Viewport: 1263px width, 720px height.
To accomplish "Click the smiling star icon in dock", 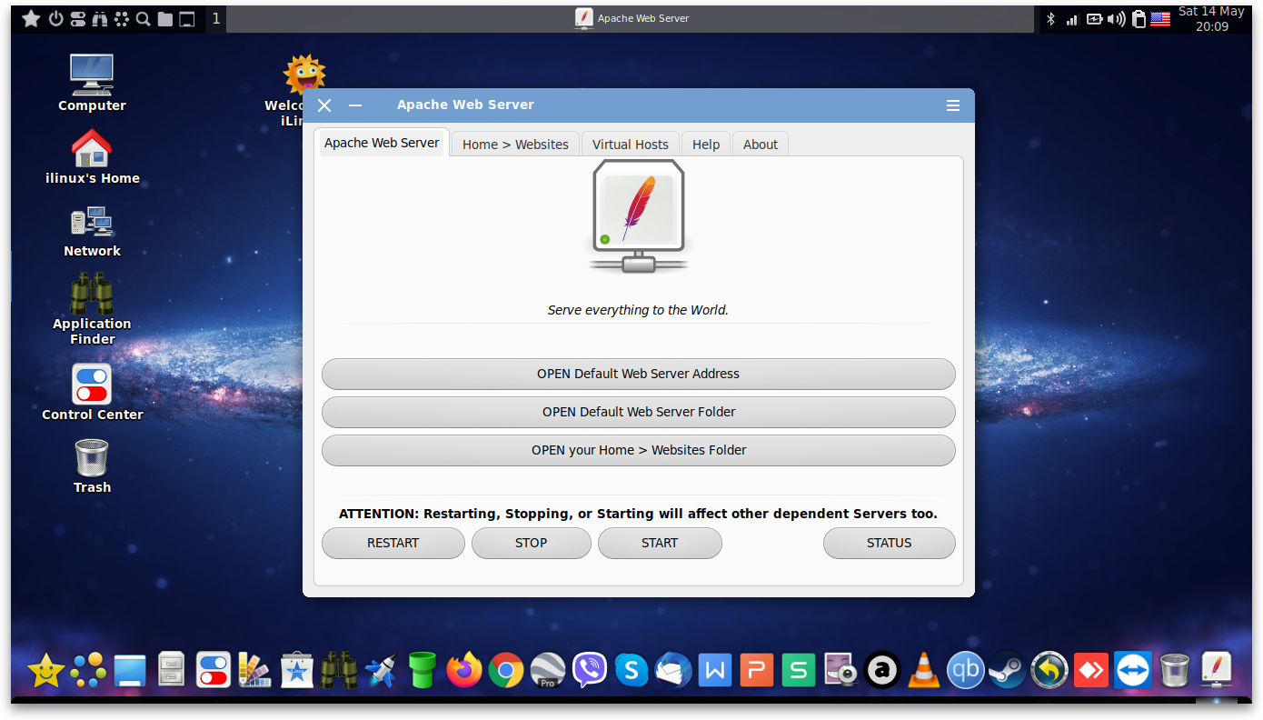I will tap(46, 671).
